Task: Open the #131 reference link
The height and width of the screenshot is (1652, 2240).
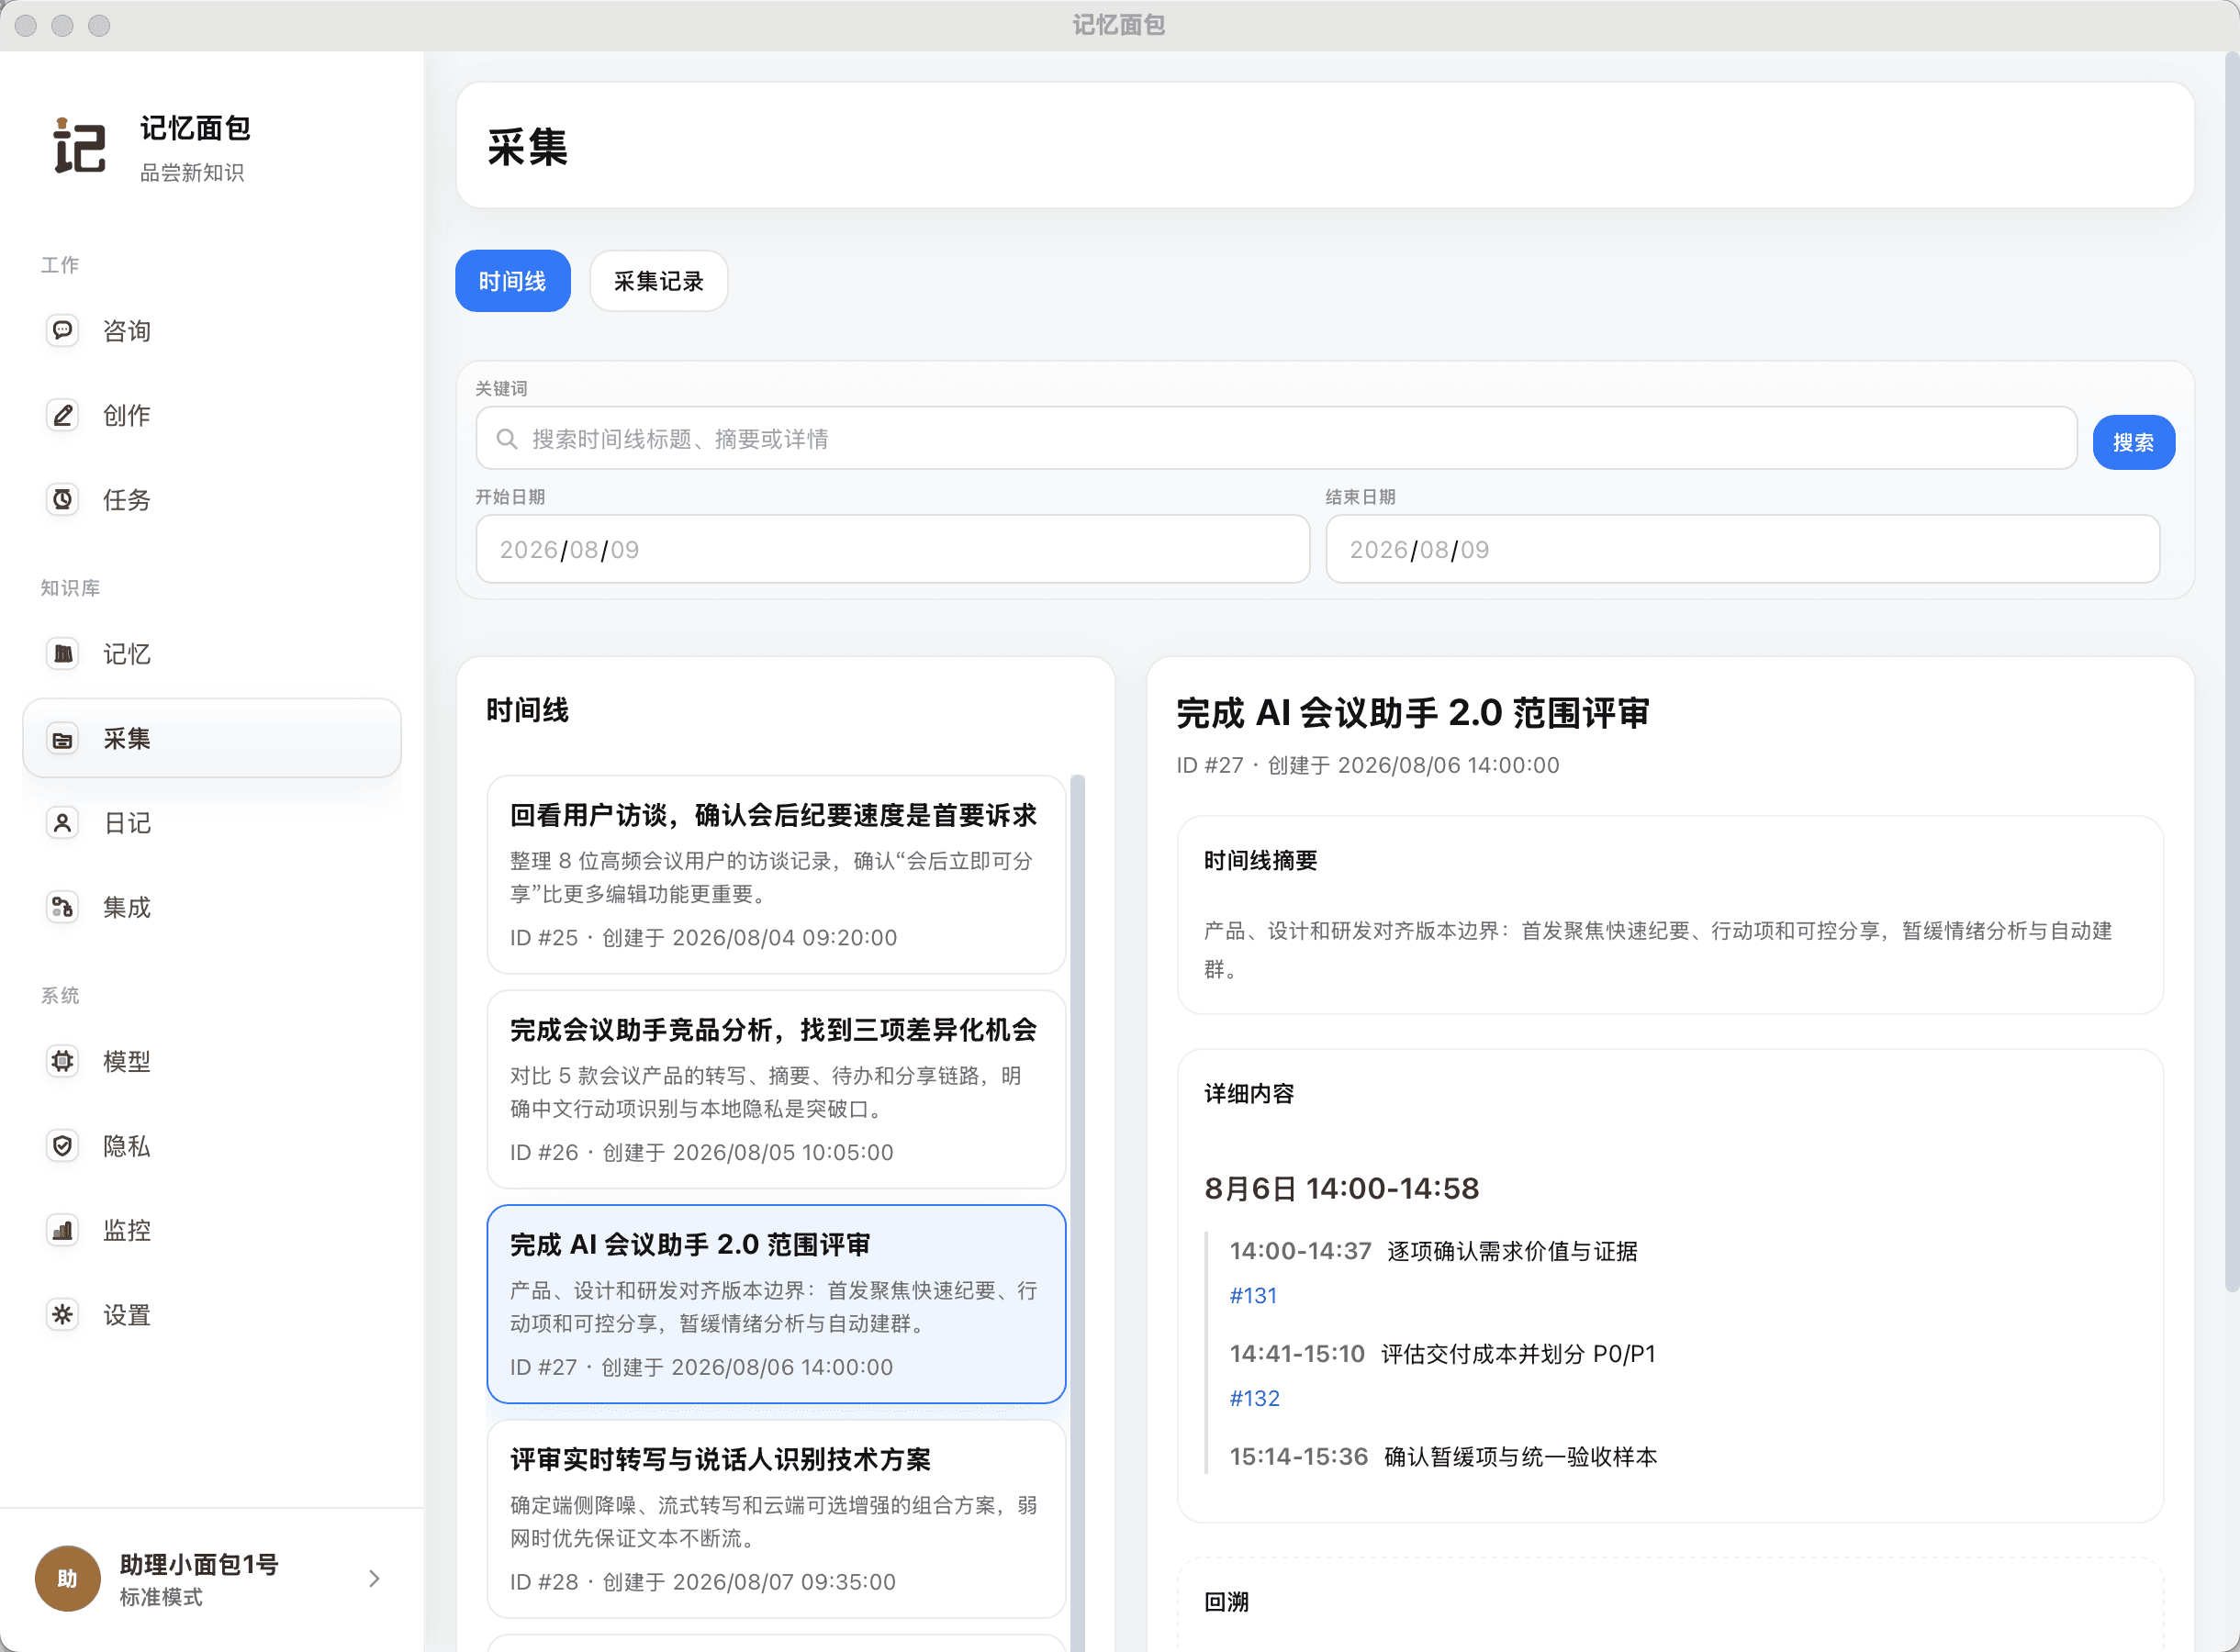Action: click(1253, 1296)
